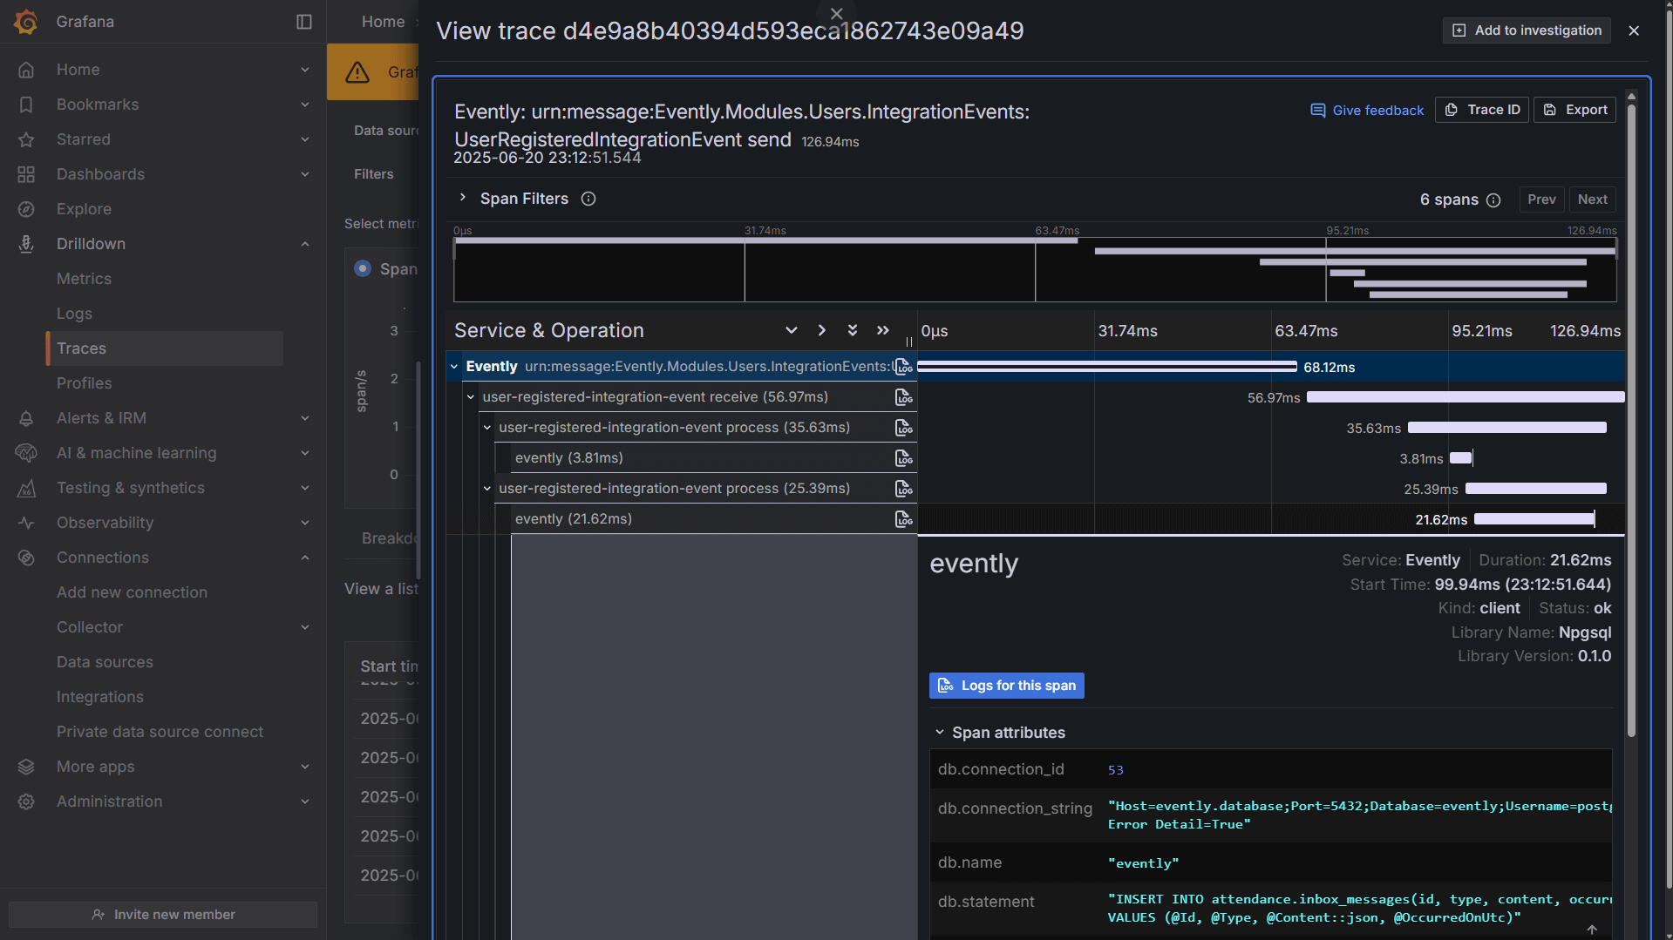Viewport: 1673px width, 940px height.
Task: Click the info icon beside the 6 spans count
Action: (1494, 200)
